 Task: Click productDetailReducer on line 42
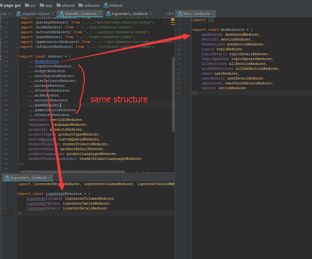click(x=82, y=149)
